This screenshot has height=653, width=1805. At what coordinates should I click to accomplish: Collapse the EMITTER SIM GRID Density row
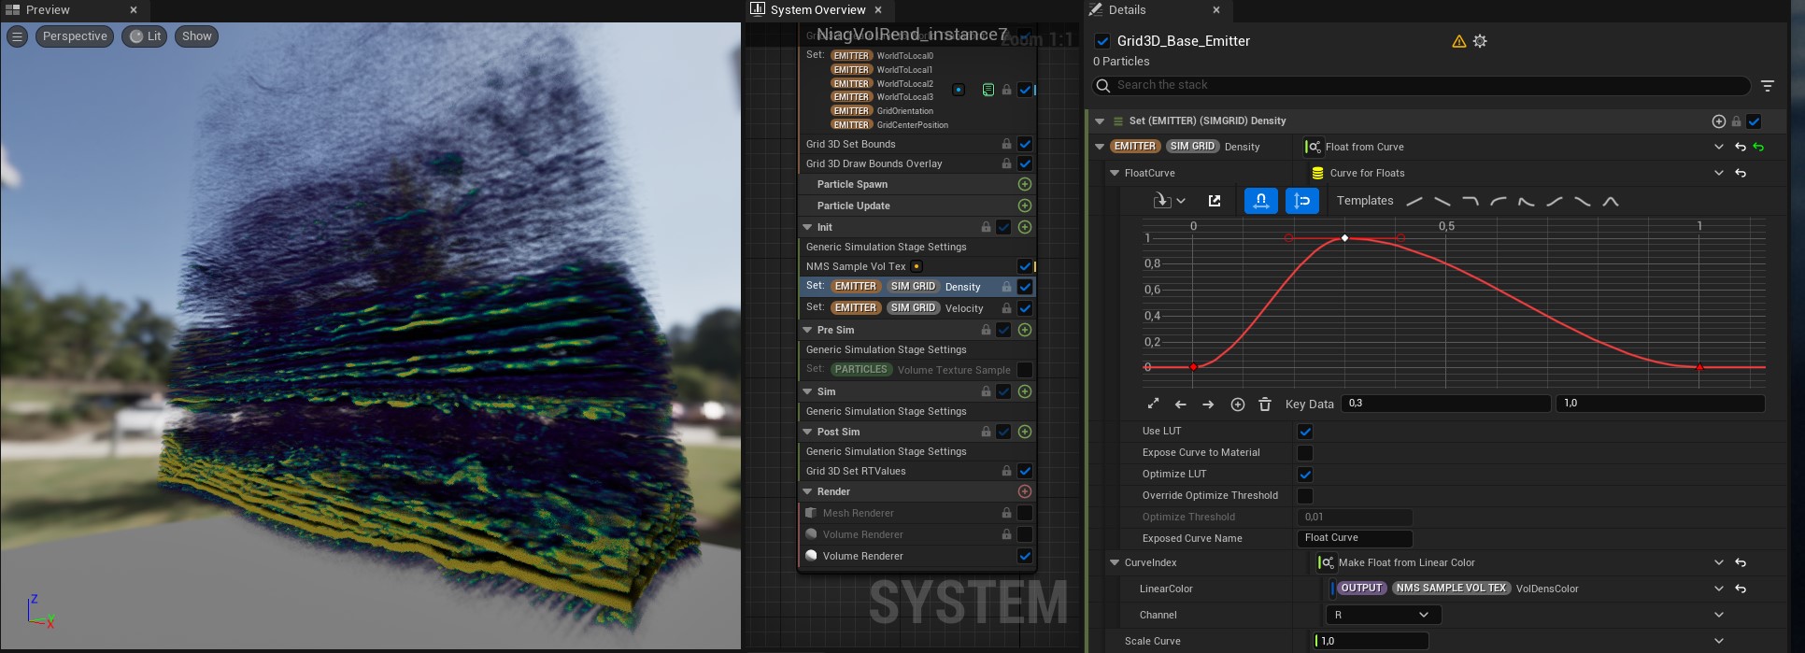(x=1100, y=147)
